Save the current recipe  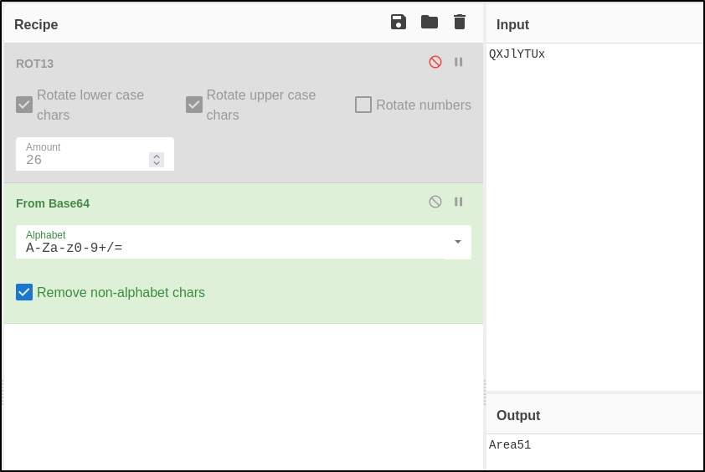(399, 22)
